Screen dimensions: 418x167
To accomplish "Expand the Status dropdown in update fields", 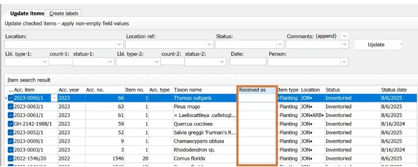I will coord(280,44).
